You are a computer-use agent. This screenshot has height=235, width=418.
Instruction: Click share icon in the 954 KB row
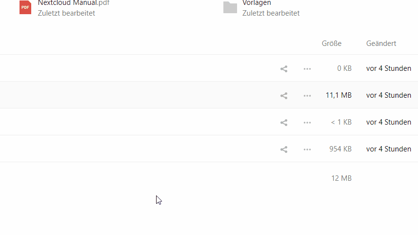284,150
